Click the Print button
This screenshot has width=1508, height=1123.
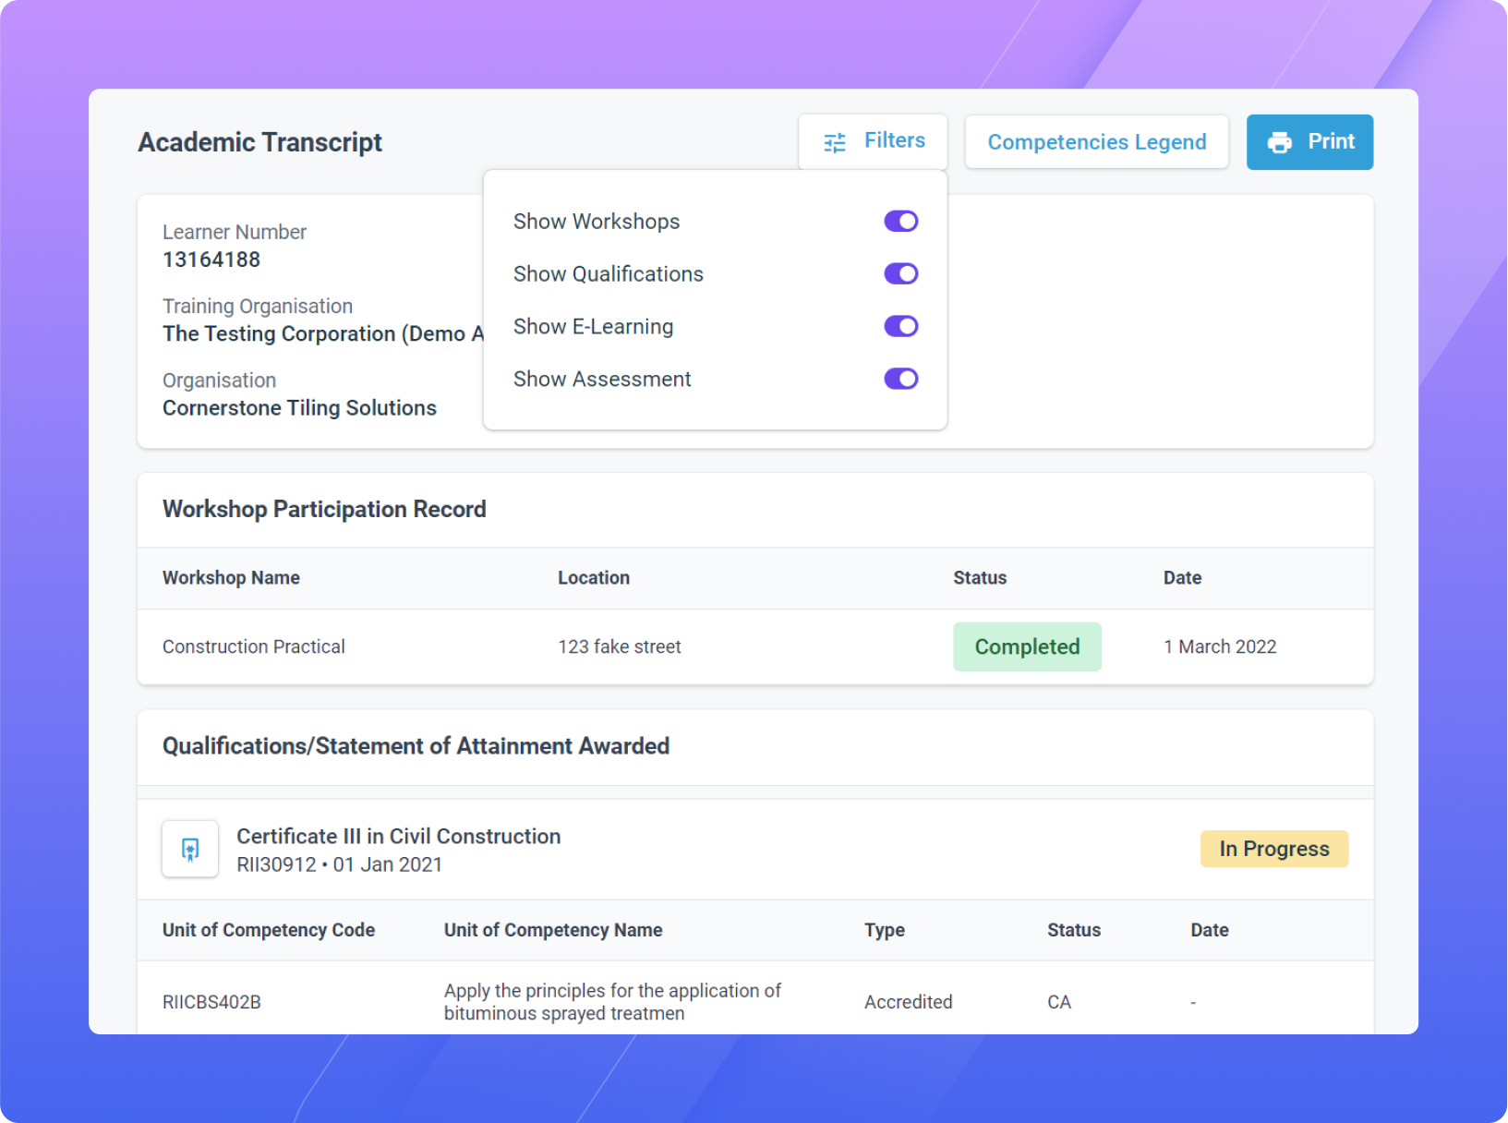(1309, 141)
